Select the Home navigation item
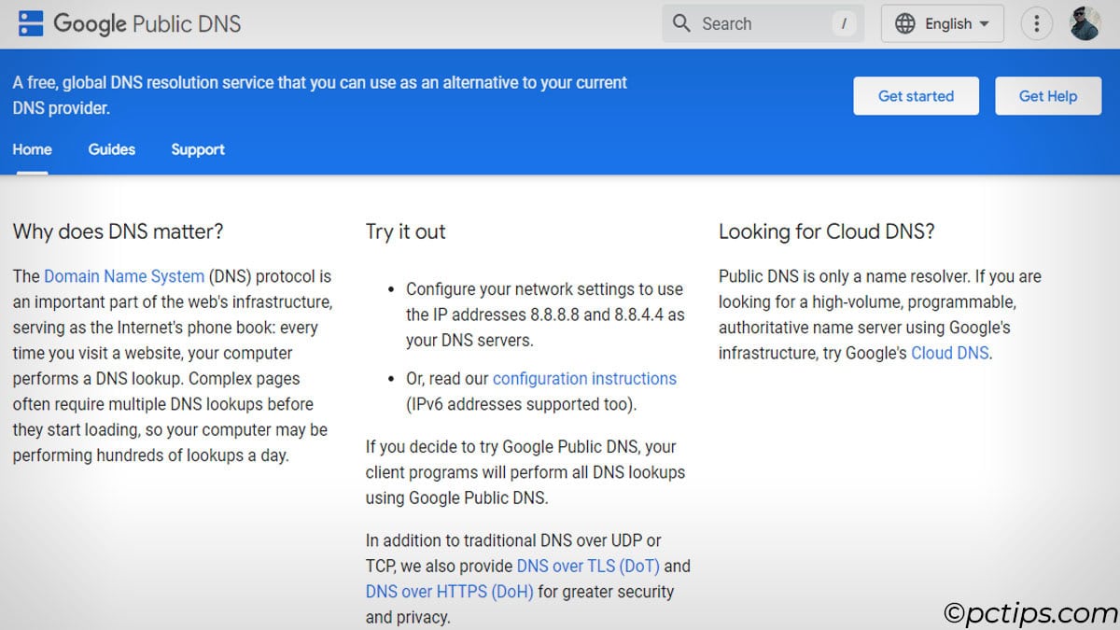This screenshot has height=630, width=1120. pos(32,149)
